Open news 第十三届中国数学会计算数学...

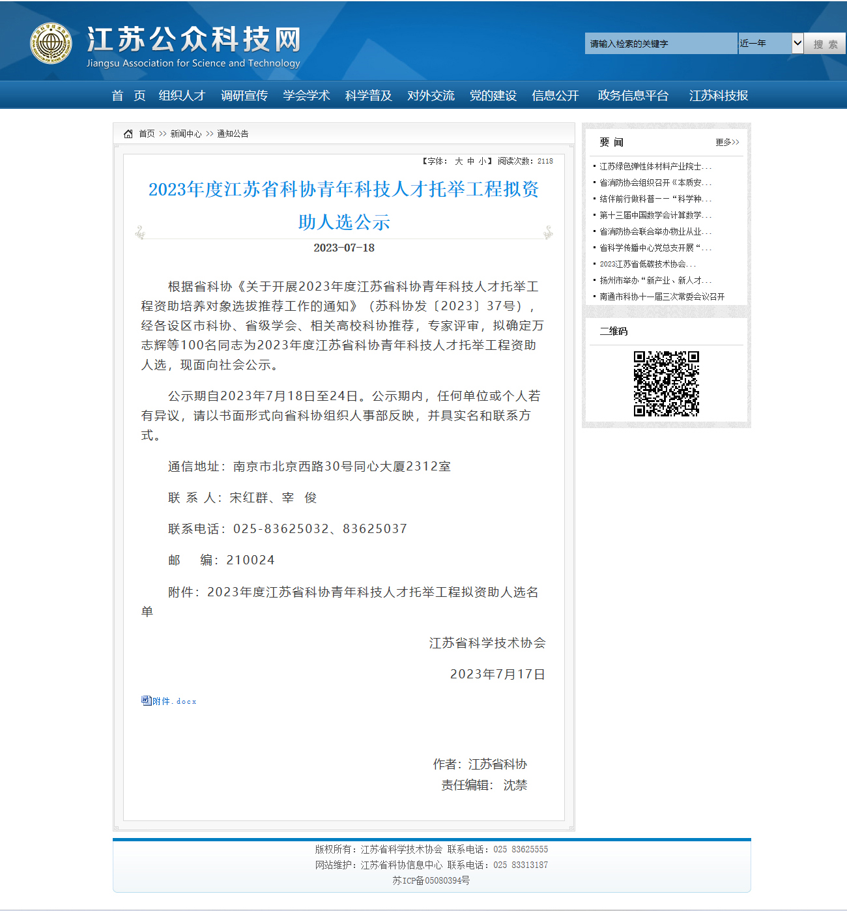pyautogui.click(x=655, y=215)
